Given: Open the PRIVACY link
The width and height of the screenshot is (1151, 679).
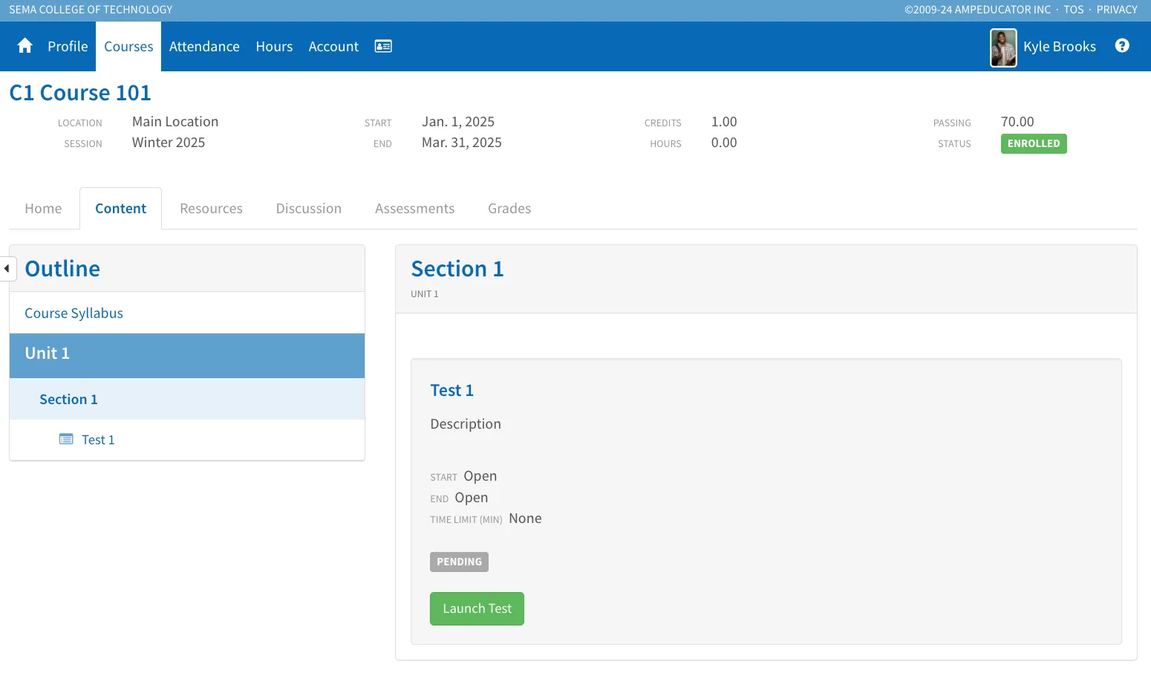Looking at the screenshot, I should pos(1117,10).
